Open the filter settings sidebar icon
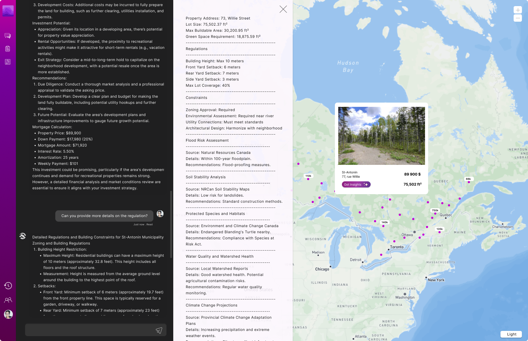528x341 pixels. tap(8, 62)
